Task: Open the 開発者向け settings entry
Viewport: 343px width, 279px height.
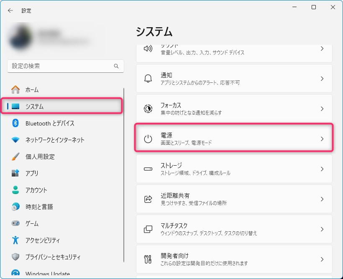Action: pos(233,259)
